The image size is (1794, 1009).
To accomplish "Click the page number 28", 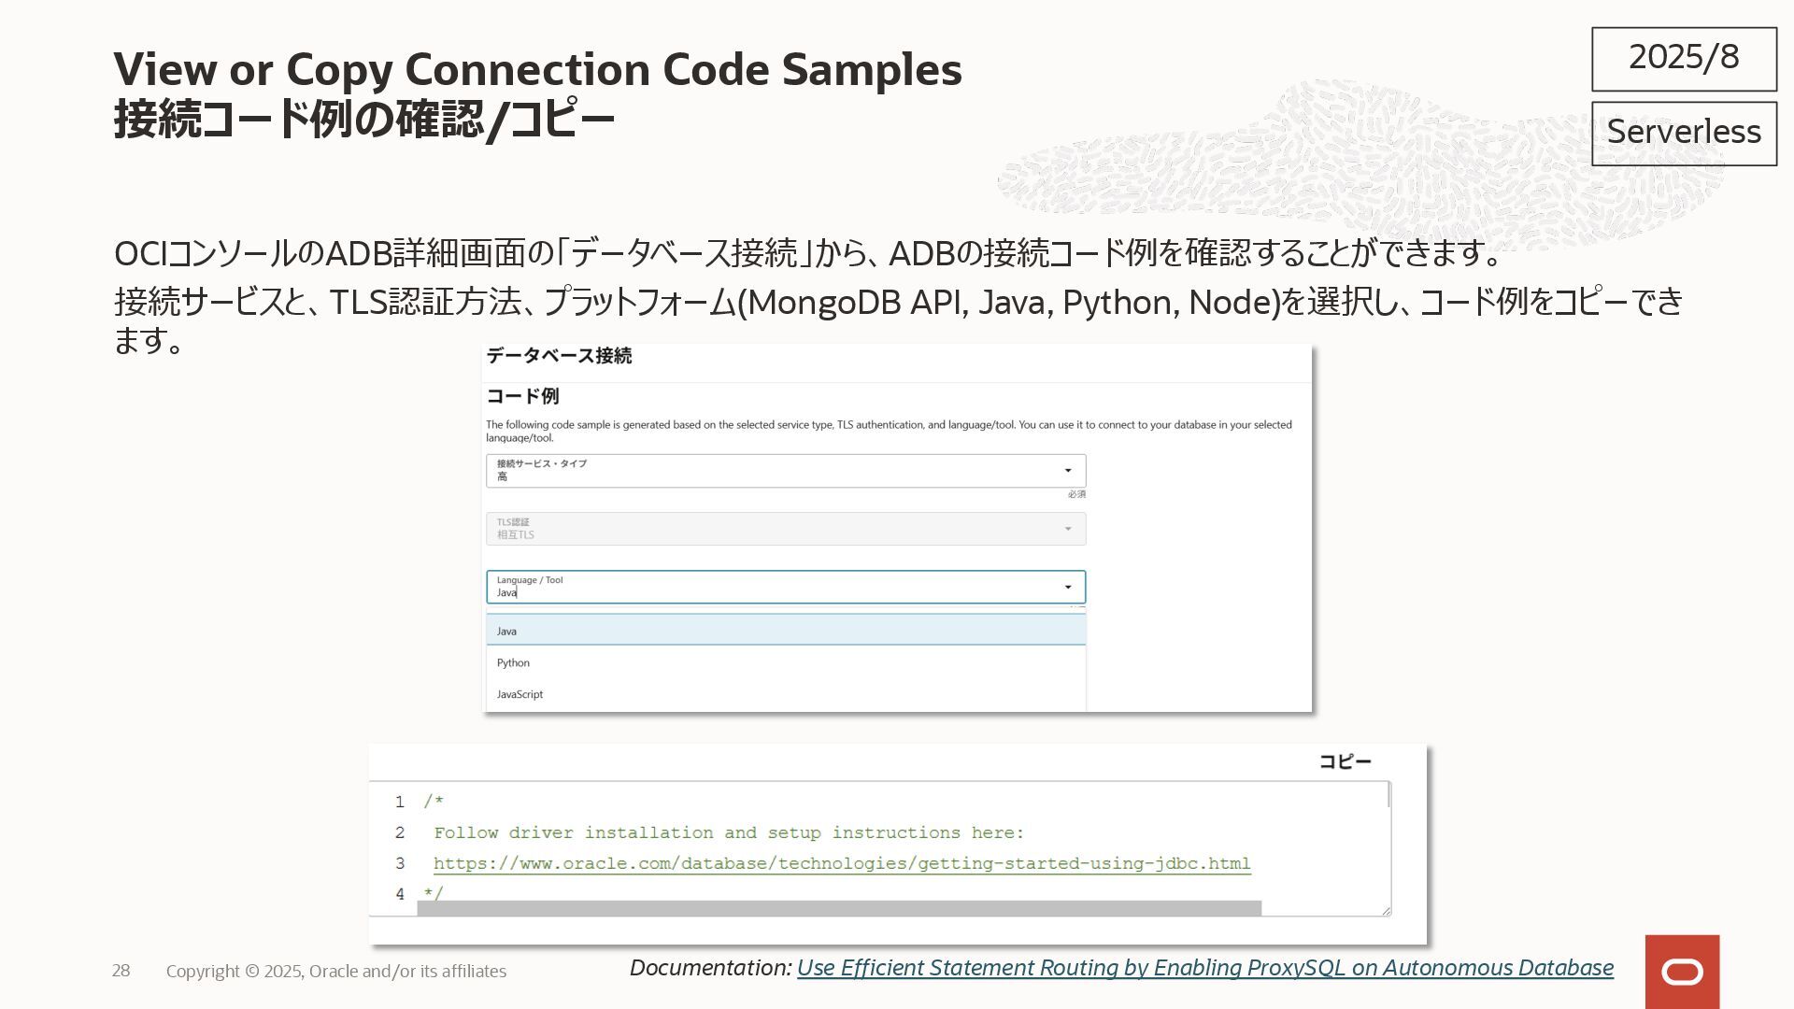I will [121, 971].
